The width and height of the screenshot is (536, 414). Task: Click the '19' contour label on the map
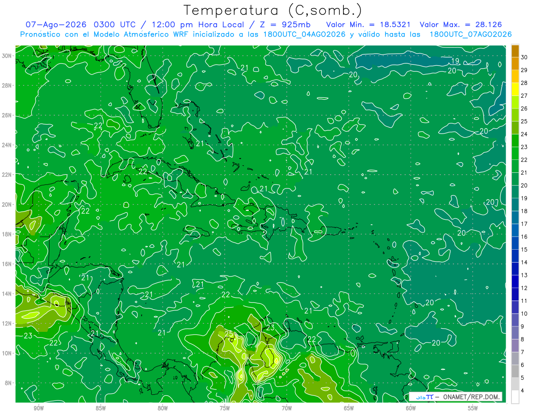click(x=455, y=61)
